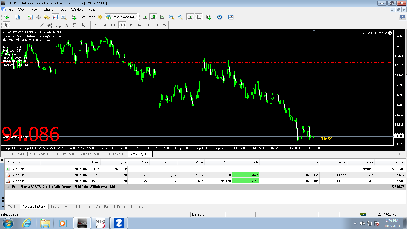The image size is (407, 229).
Task: Set timeframe to H1
Action: pyautogui.click(x=130, y=25)
